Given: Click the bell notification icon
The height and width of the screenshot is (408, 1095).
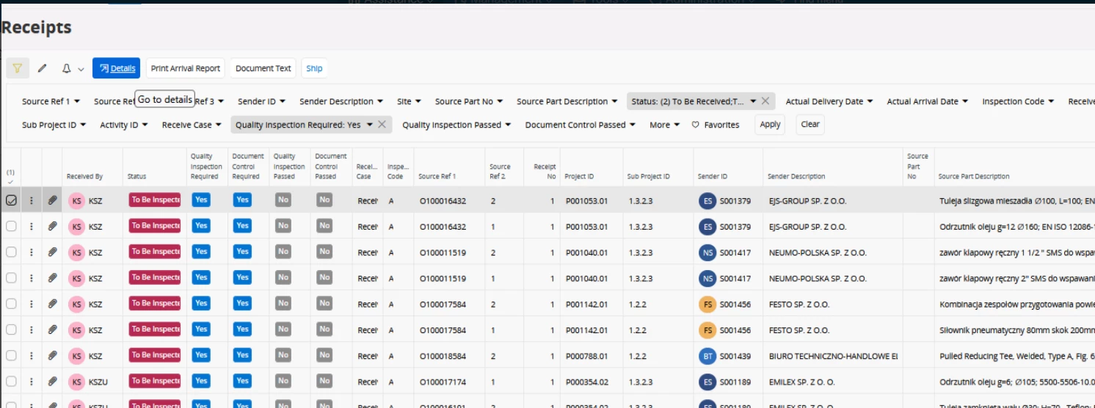Looking at the screenshot, I should (x=66, y=68).
